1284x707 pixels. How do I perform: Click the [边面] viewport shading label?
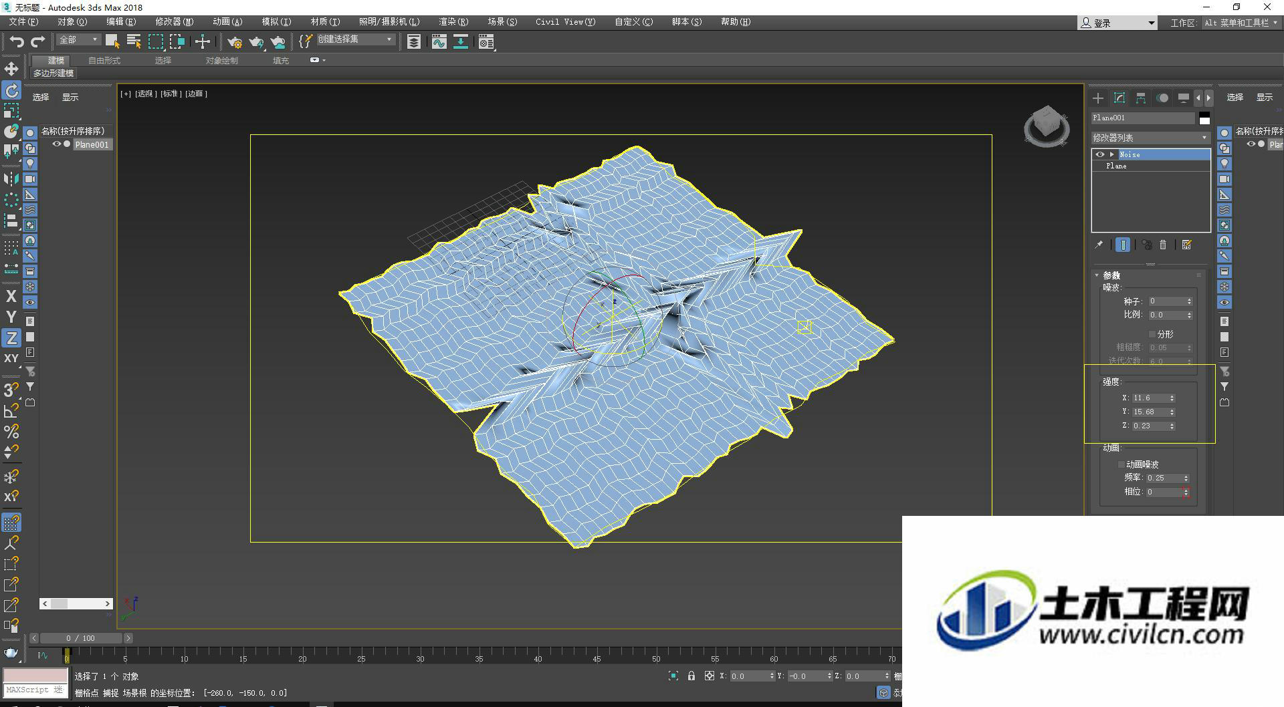(196, 94)
